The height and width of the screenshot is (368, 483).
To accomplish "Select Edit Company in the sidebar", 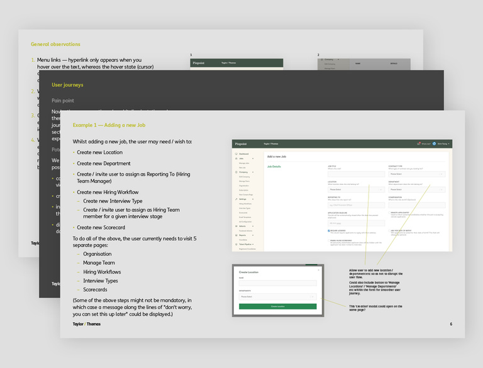I will 244,177.
